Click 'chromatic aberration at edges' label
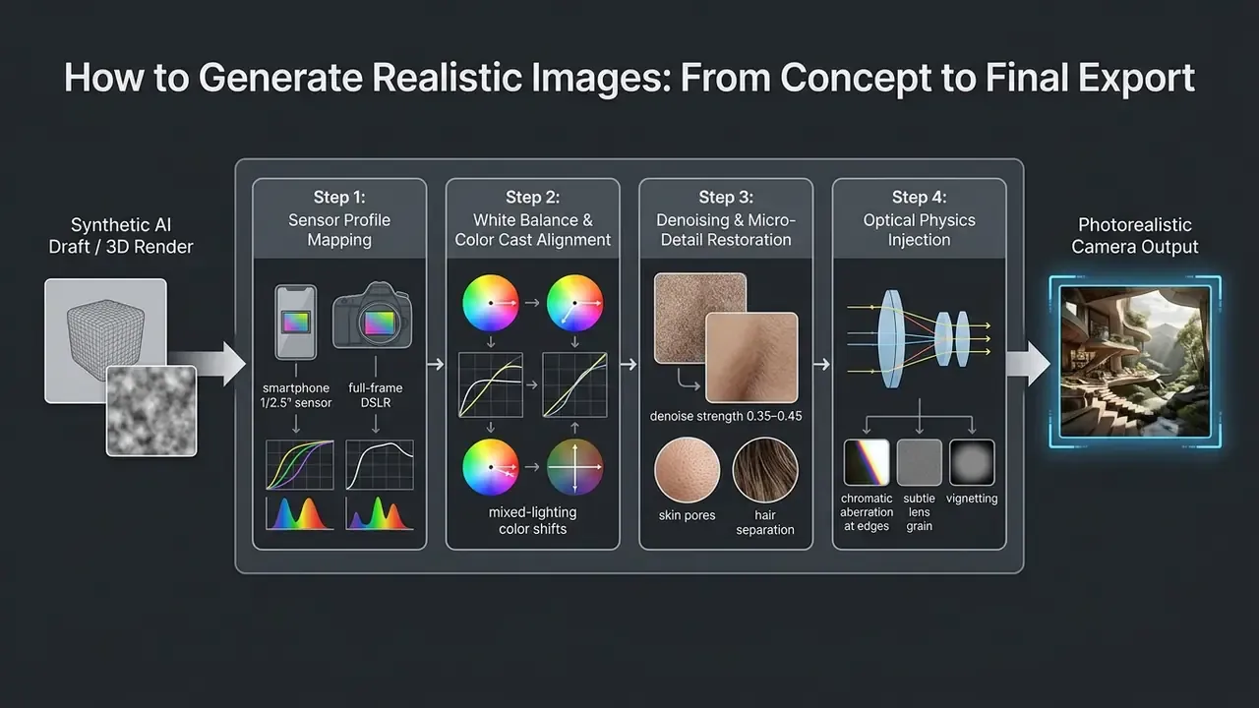This screenshot has height=708, width=1259. (x=867, y=512)
